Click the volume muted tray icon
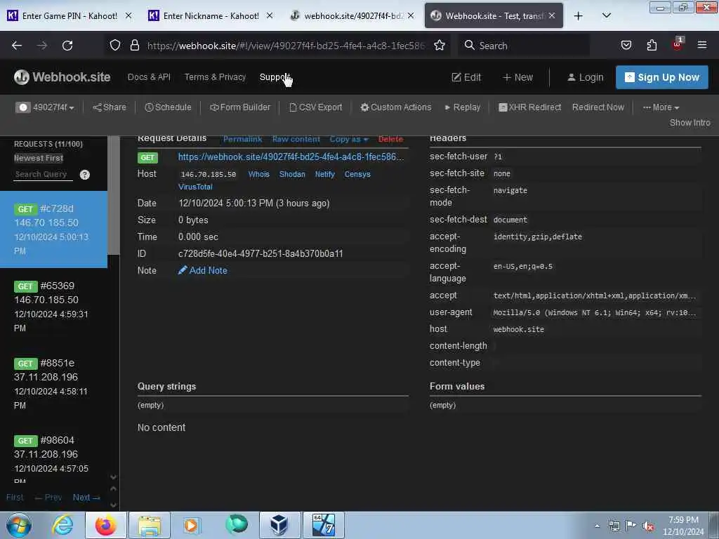 point(648,526)
